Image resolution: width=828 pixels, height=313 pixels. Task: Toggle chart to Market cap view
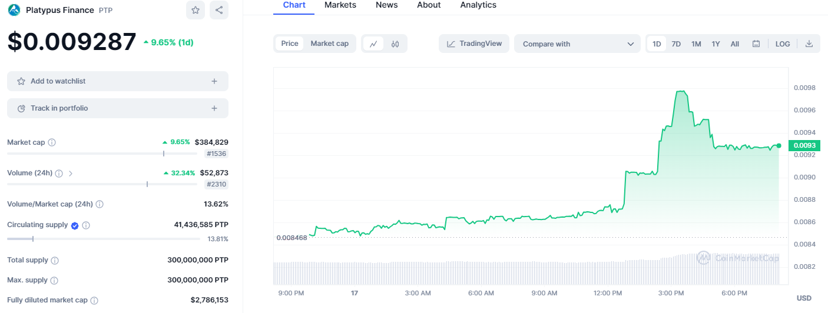(329, 44)
